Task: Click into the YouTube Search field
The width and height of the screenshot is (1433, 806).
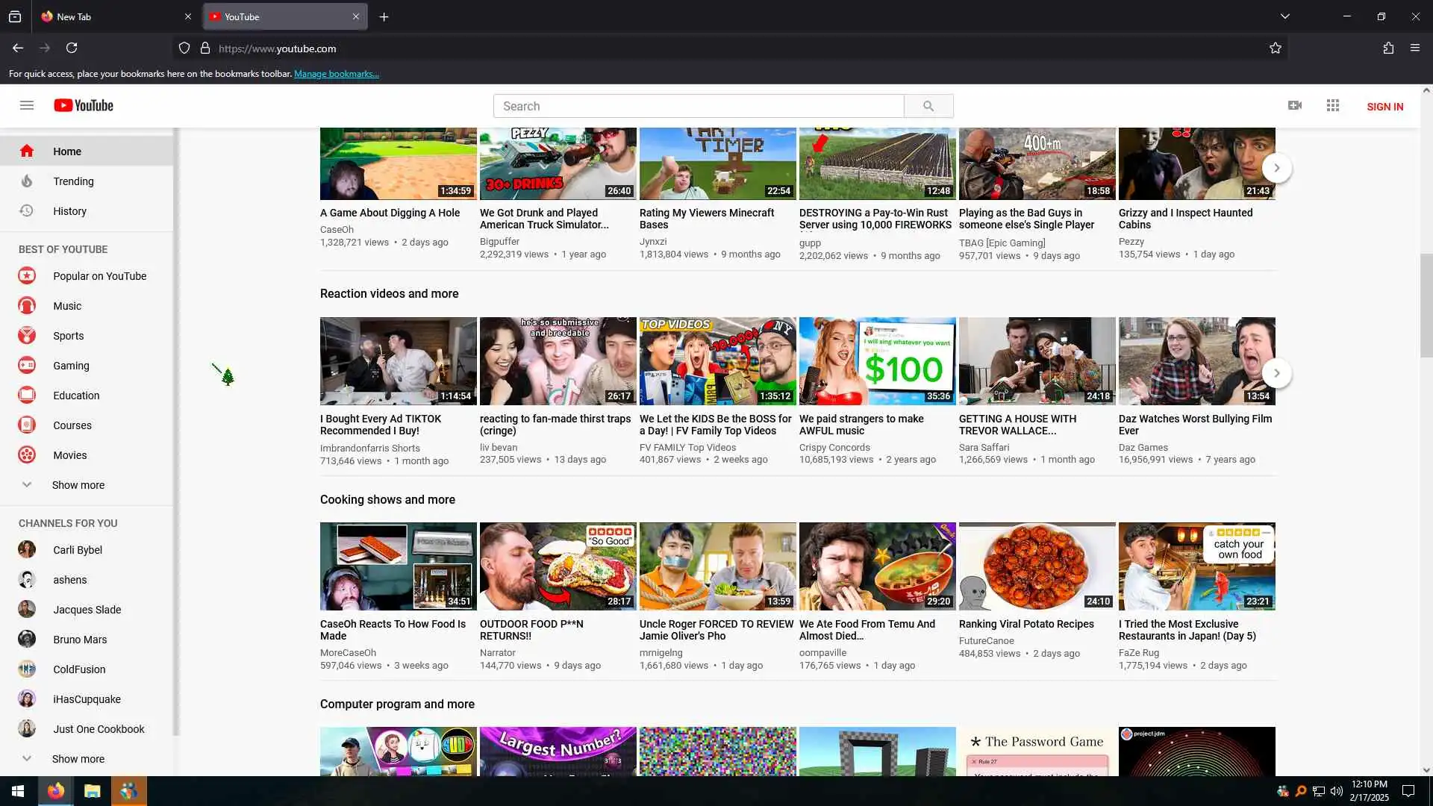Action: (x=698, y=106)
